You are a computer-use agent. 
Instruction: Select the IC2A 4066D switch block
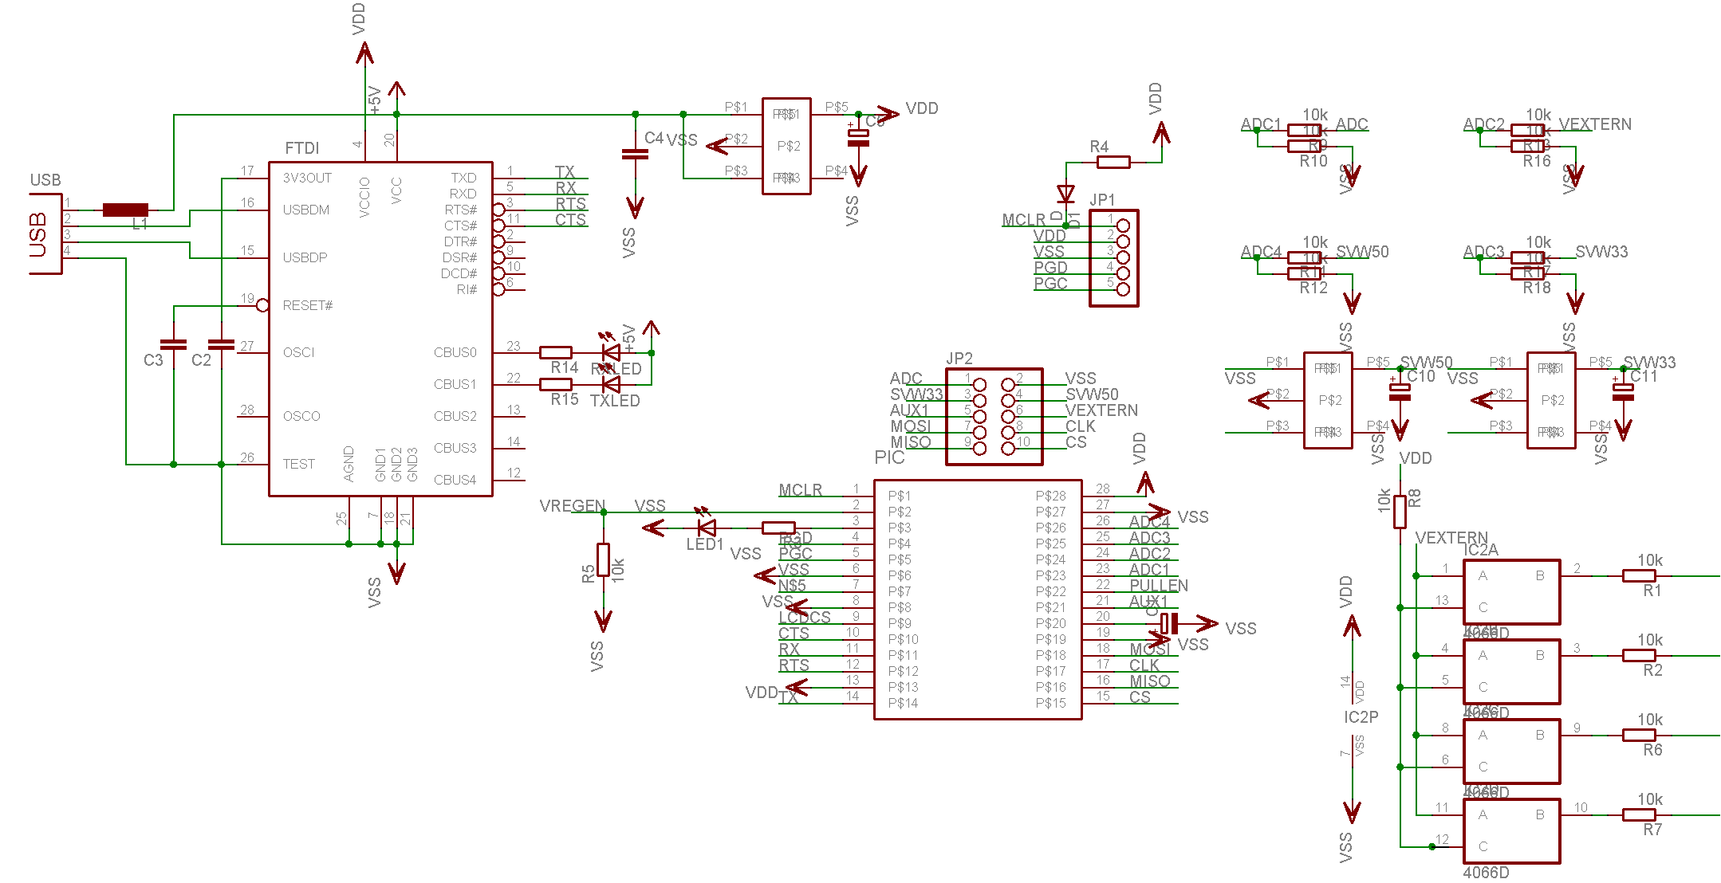click(1511, 591)
